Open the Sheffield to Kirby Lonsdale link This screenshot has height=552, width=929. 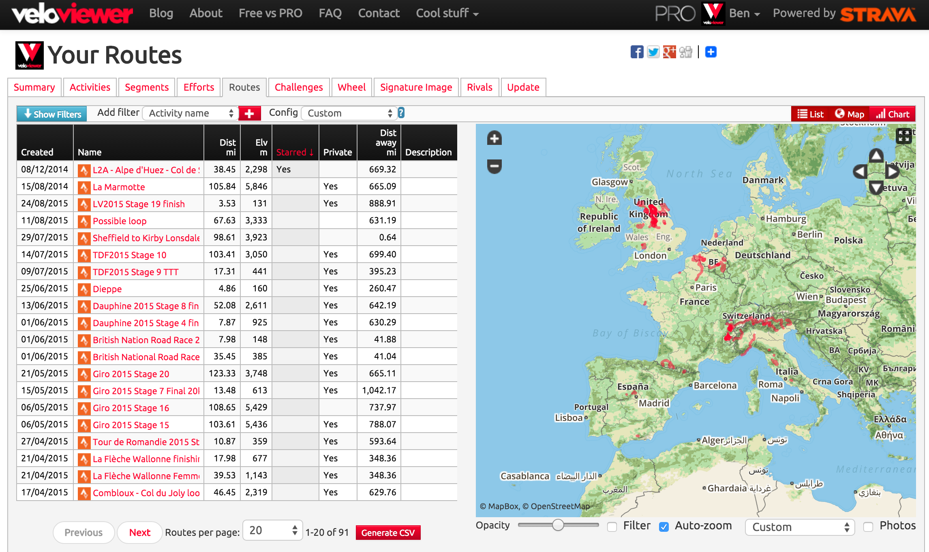coord(146,238)
